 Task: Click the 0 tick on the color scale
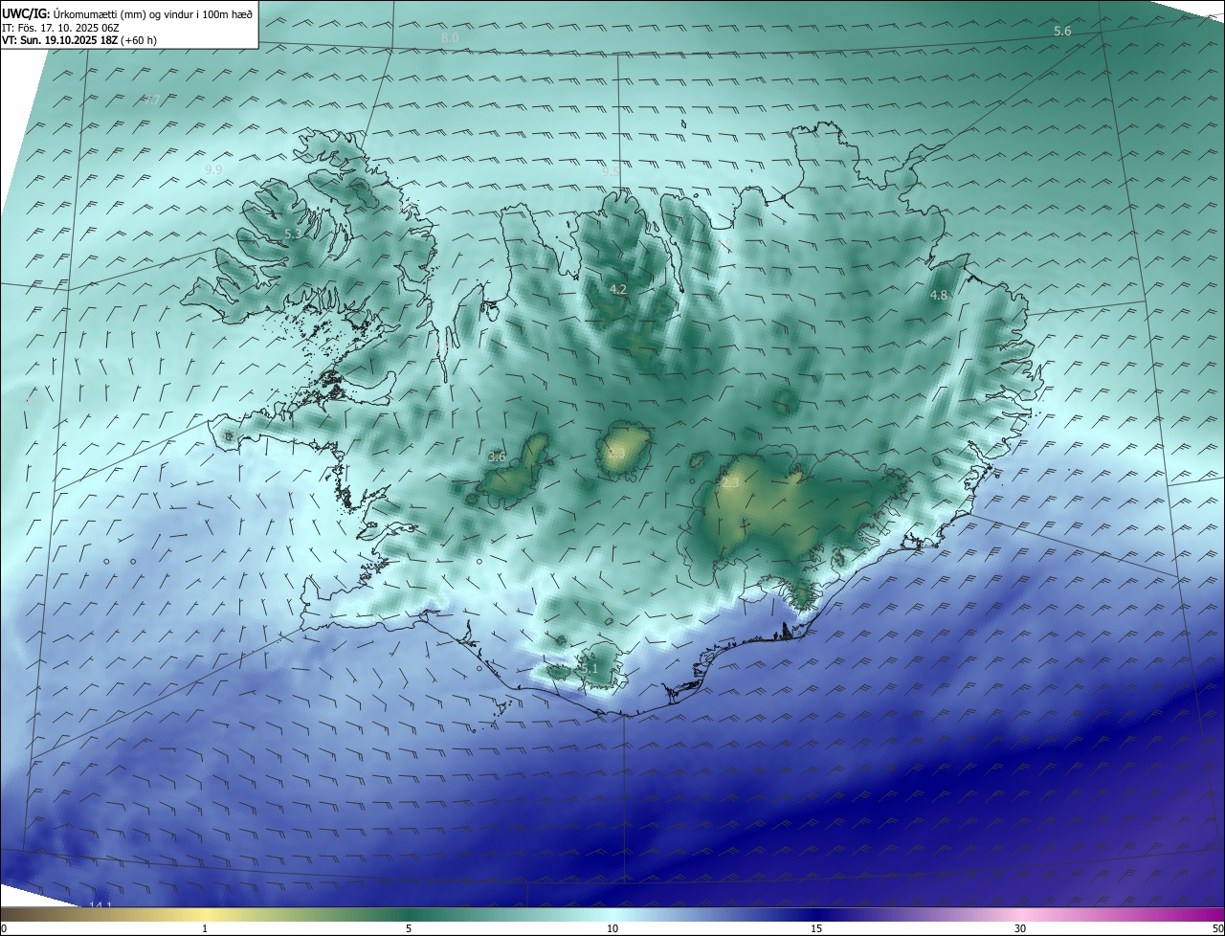point(4,928)
